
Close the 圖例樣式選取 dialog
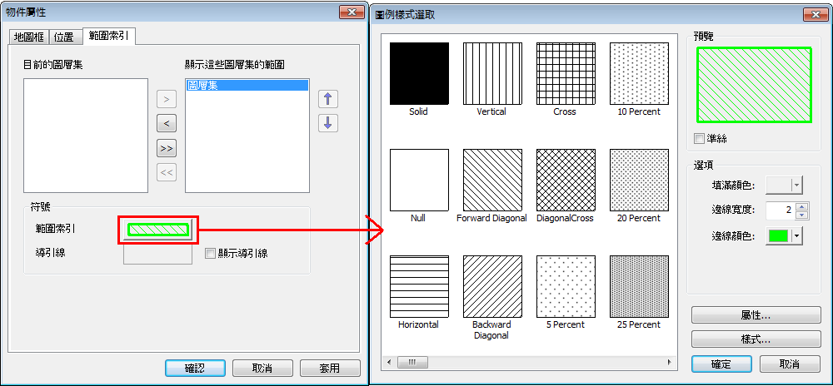[815, 14]
